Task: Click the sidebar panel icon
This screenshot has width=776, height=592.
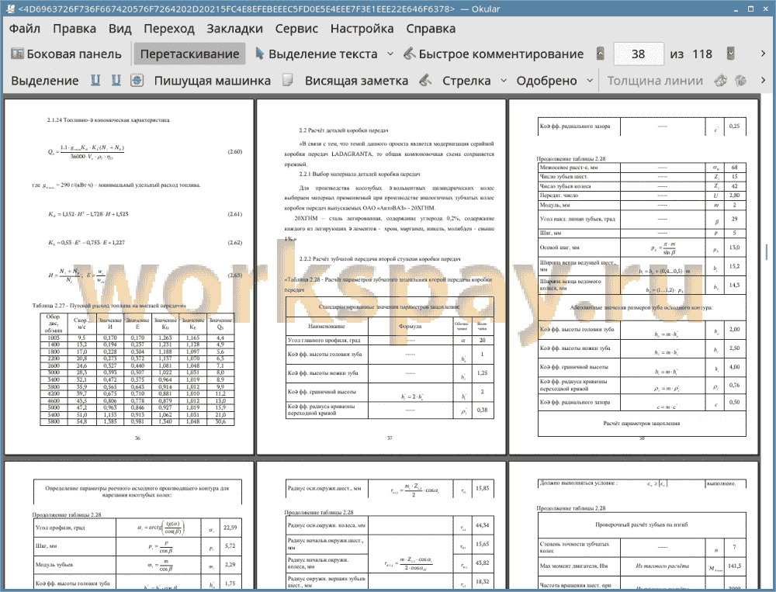Action: [x=17, y=54]
